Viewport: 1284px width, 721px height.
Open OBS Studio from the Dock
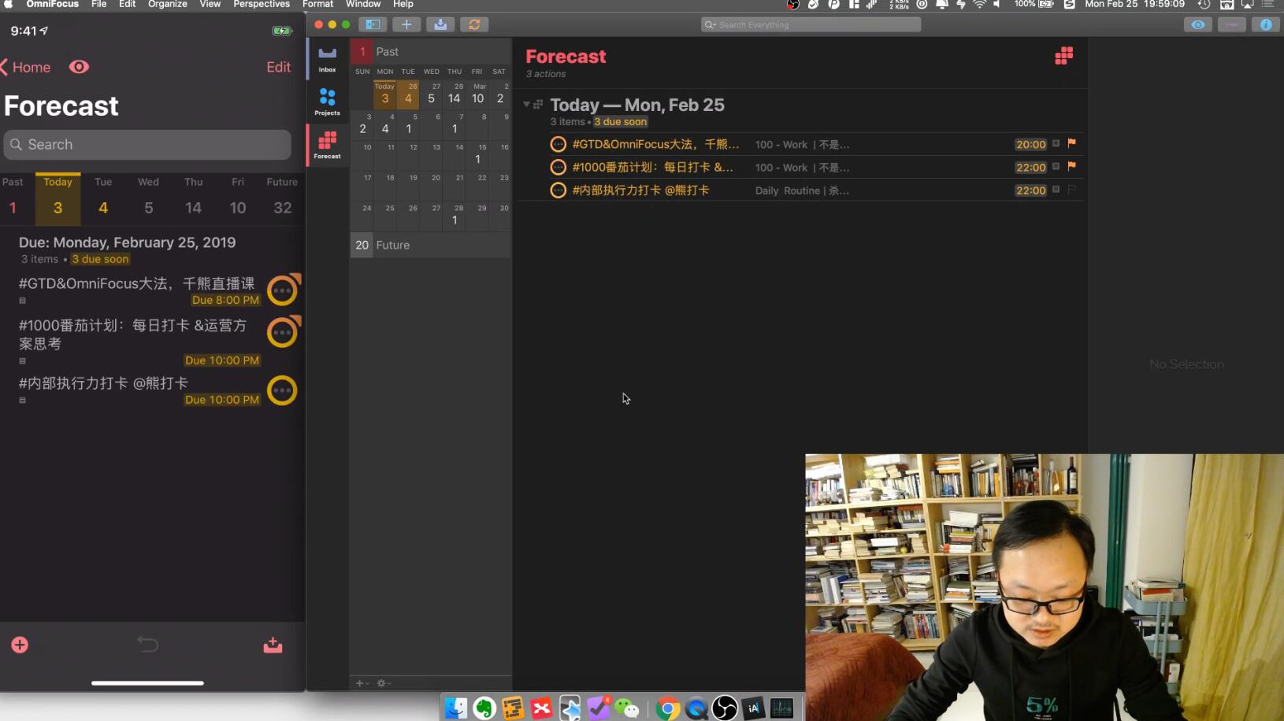coord(724,708)
